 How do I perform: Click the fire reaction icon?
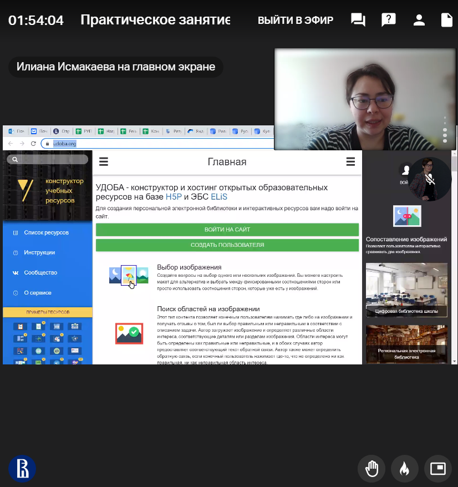pos(405,469)
